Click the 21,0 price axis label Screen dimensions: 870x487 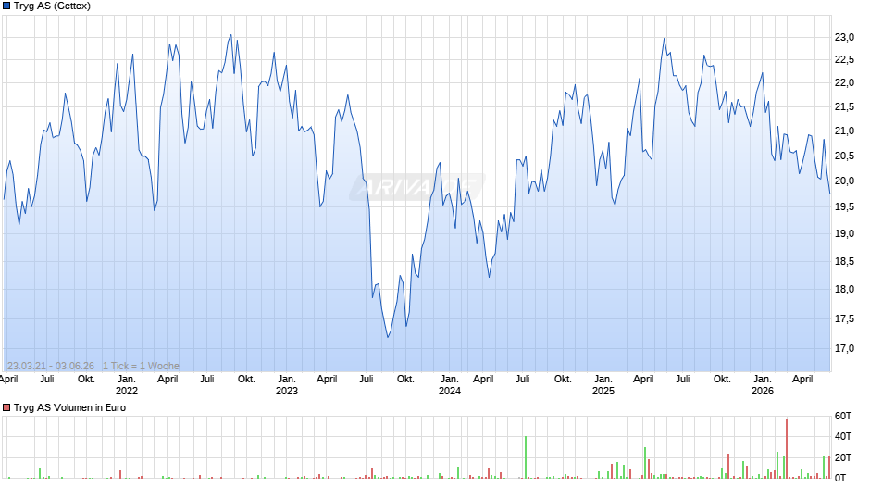tap(844, 131)
